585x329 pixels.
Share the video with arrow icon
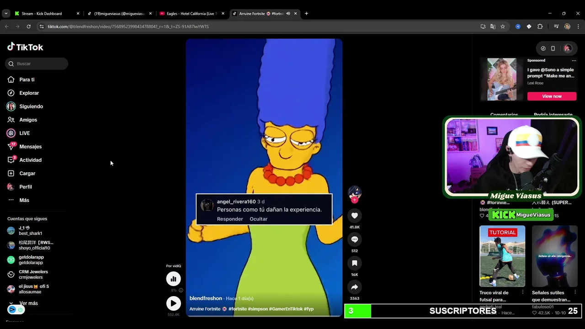pyautogui.click(x=354, y=287)
